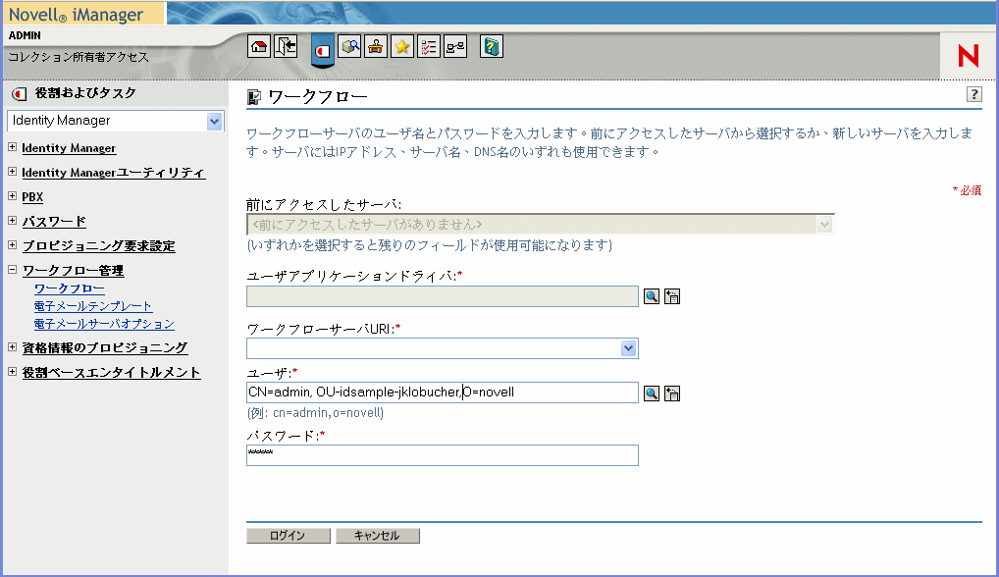Click the Help book icon in toolbar
The image size is (999, 577).
pos(492,47)
